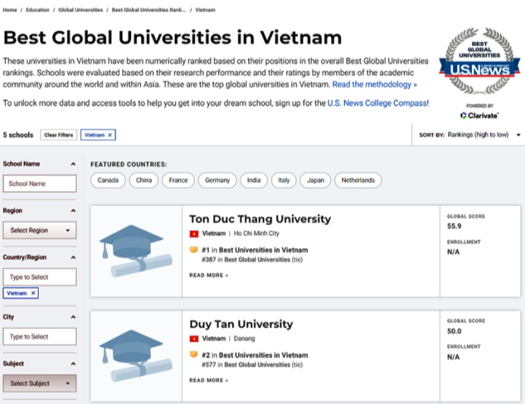Click the ranking badge icon beside #1 in Vietnam

point(194,250)
